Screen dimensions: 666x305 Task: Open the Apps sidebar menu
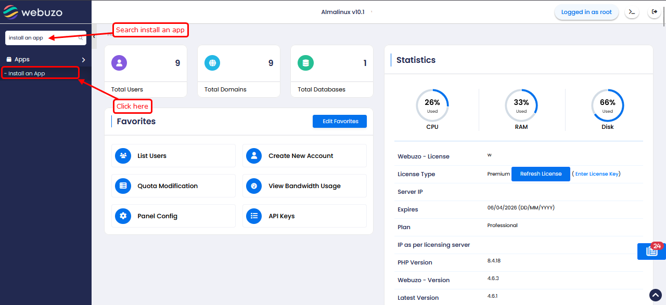click(x=22, y=60)
